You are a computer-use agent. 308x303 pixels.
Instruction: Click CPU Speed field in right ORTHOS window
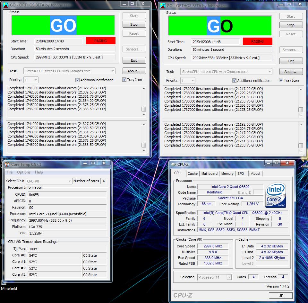pos(232,58)
